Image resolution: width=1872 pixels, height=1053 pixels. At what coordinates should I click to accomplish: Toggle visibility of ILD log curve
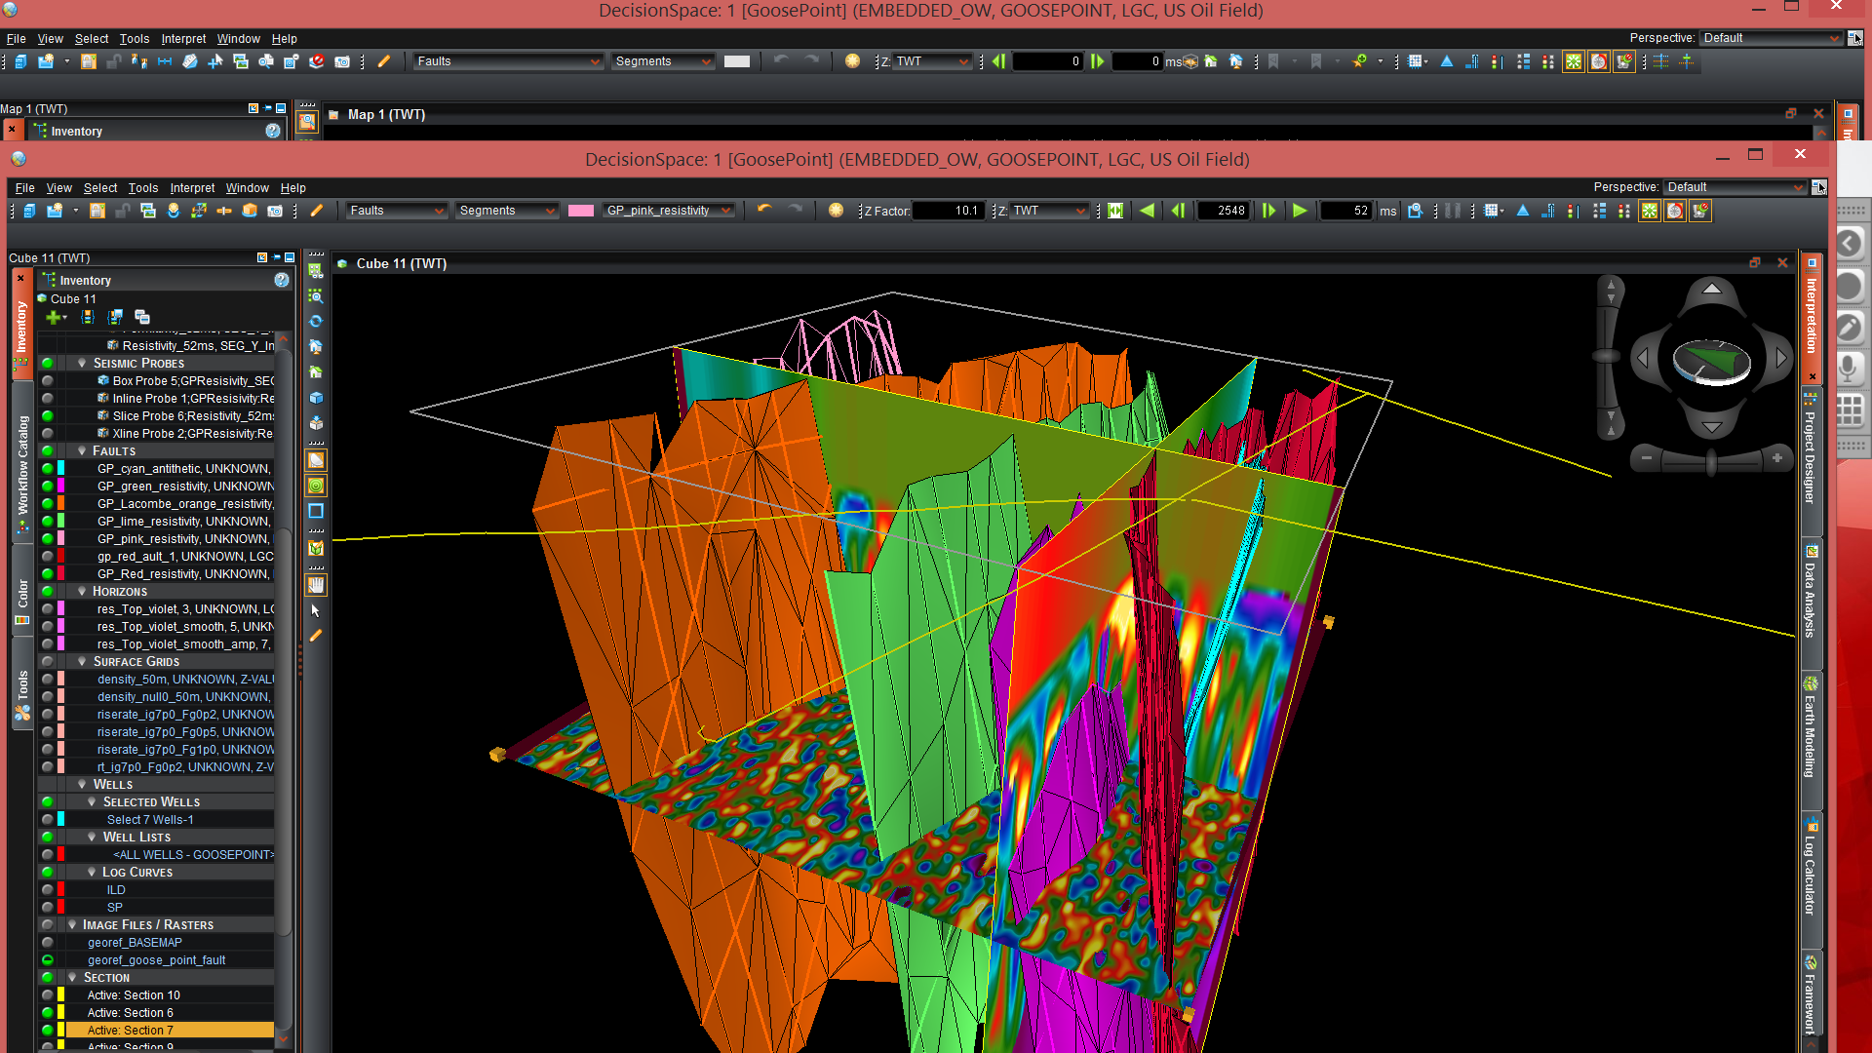point(47,890)
